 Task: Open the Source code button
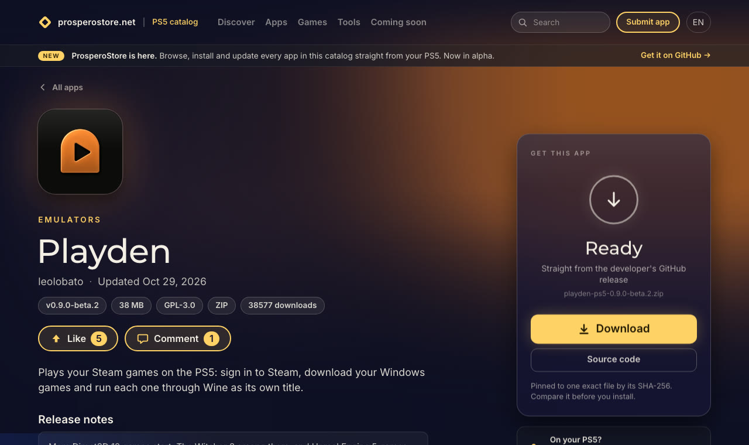(x=614, y=360)
